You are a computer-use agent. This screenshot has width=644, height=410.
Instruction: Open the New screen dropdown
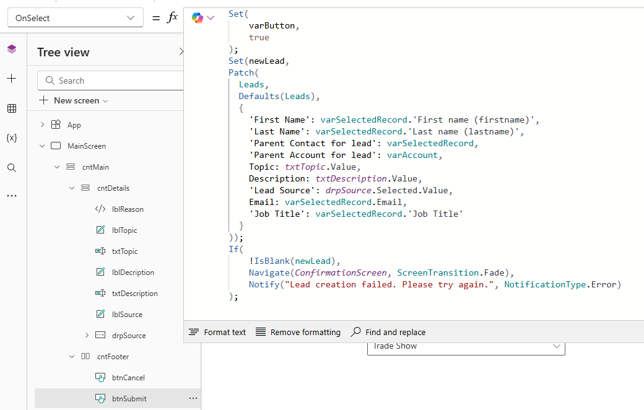[x=74, y=100]
